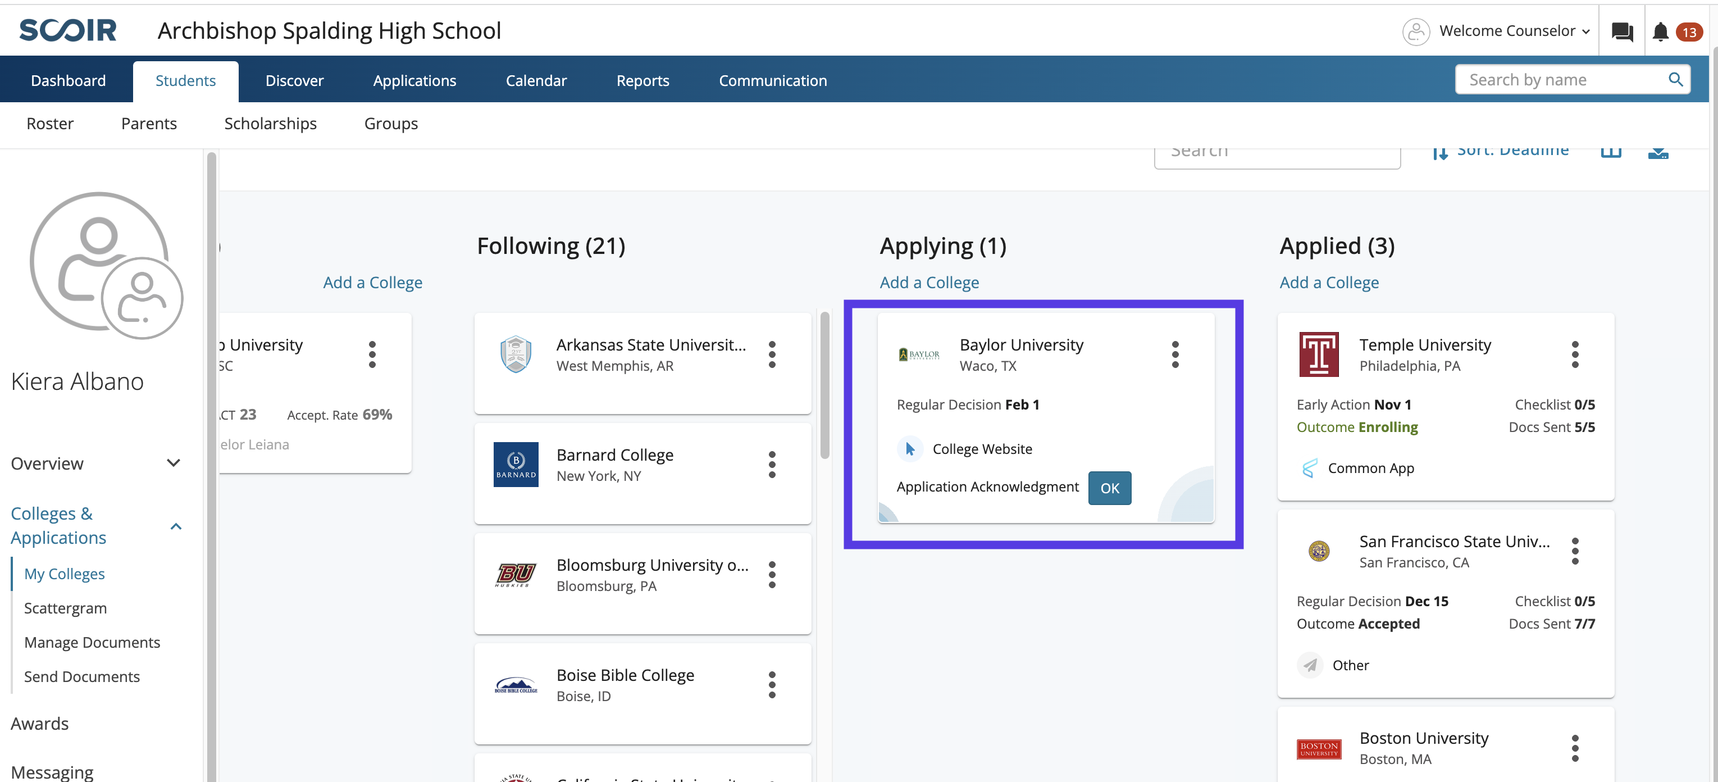Click the College Website pointer icon
This screenshot has width=1718, height=782.
910,449
